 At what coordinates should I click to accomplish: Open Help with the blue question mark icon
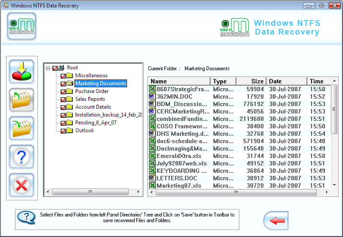coord(22,157)
